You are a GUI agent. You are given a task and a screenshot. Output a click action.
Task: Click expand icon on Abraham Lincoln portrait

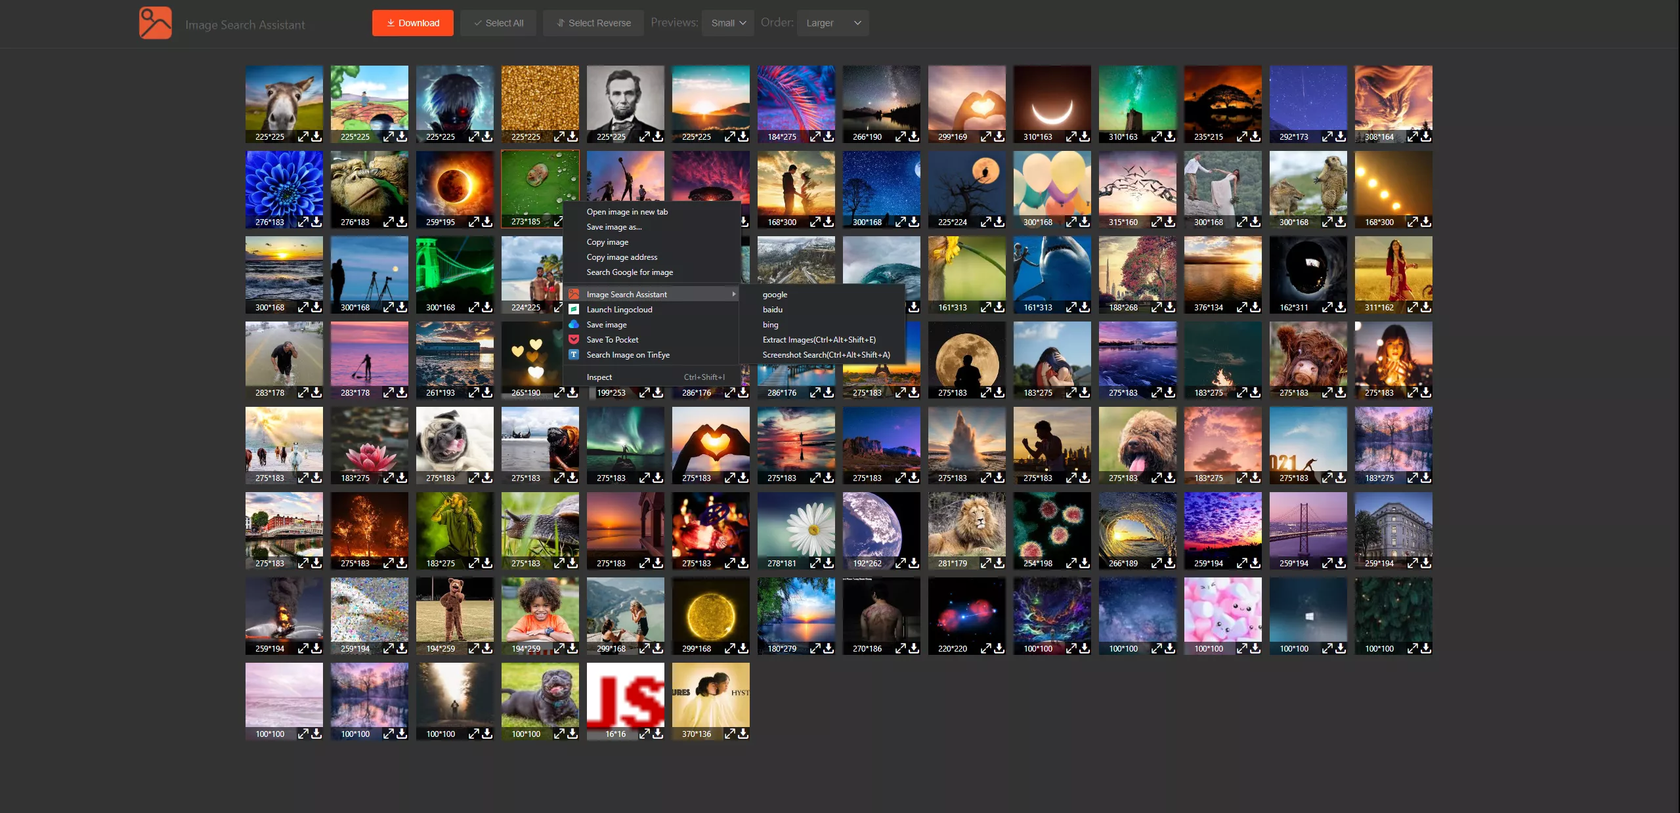[x=645, y=136]
